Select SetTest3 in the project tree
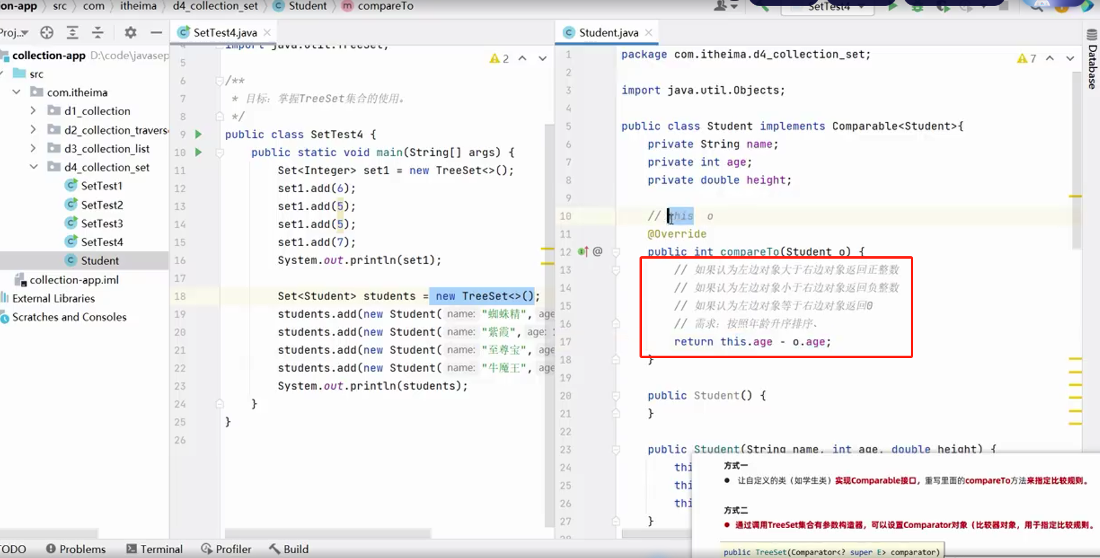 (93, 223)
